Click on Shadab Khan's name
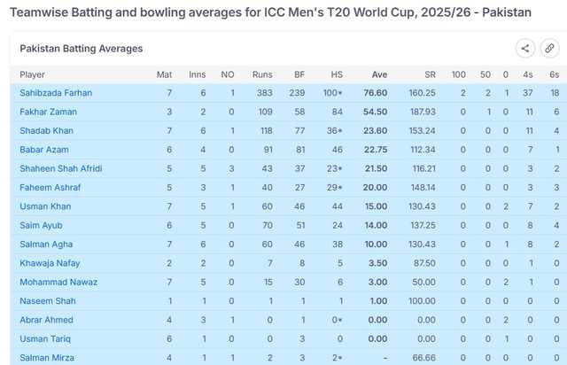Screen dimensions: 567x365 pyautogui.click(x=47, y=130)
